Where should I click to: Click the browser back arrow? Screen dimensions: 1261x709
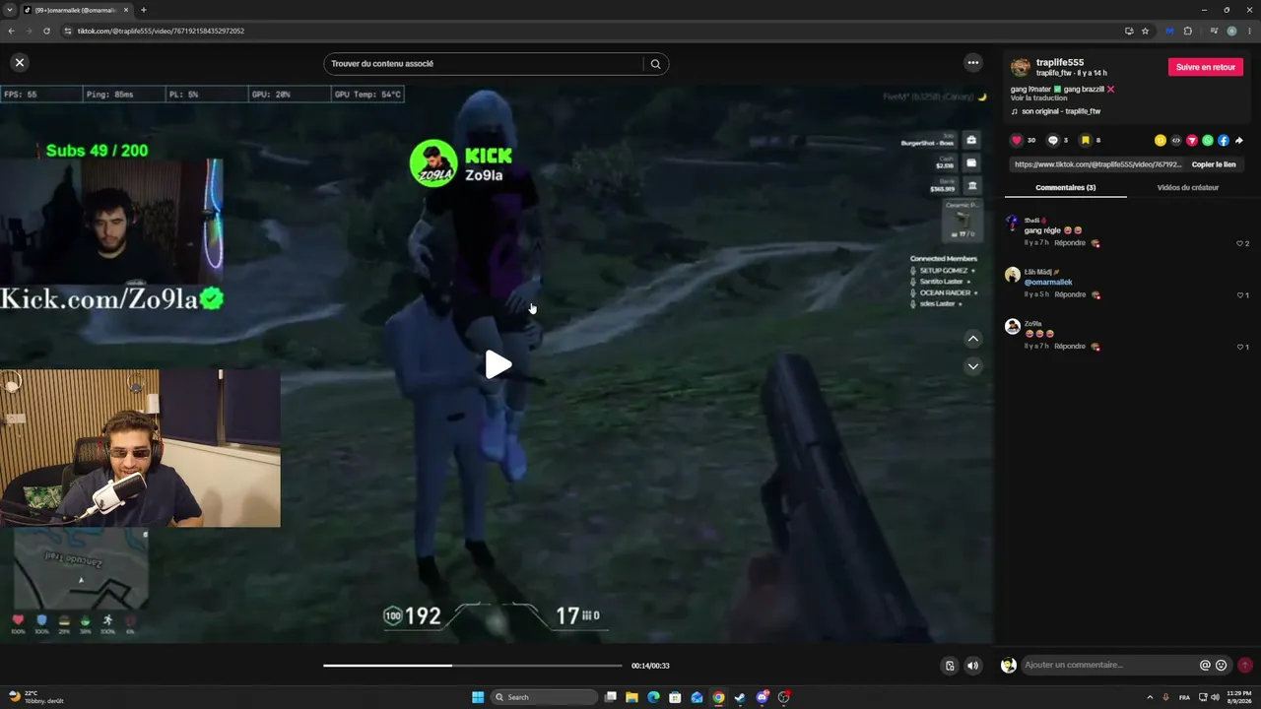[11, 31]
